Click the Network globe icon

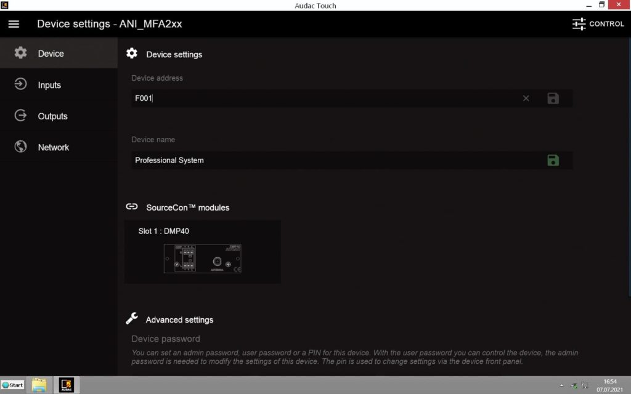(x=20, y=147)
